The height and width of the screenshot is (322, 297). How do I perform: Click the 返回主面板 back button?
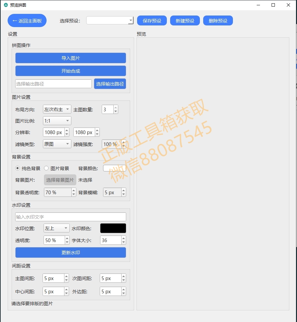tap(27, 20)
